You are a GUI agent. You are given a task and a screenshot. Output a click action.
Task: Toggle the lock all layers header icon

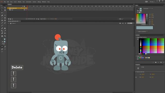tap(24, 6)
